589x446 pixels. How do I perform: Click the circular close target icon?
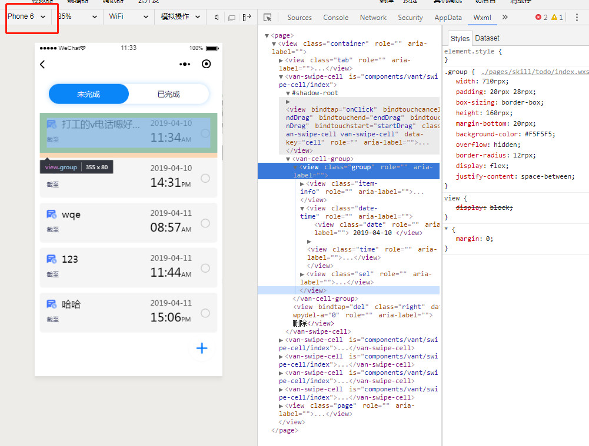(206, 65)
